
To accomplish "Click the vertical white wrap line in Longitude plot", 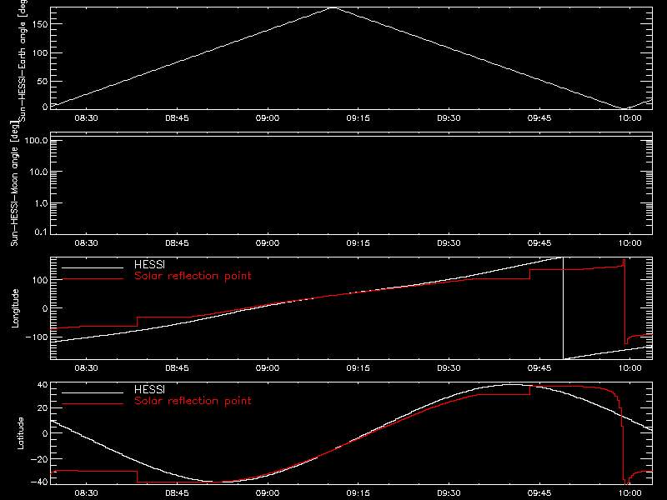I will pos(563,308).
